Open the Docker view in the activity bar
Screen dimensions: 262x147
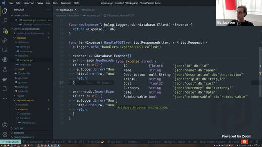(x=5, y=79)
